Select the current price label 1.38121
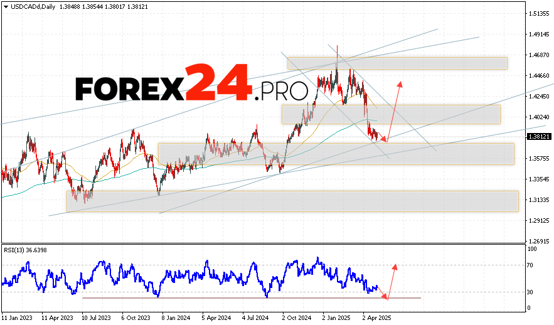 [538, 137]
